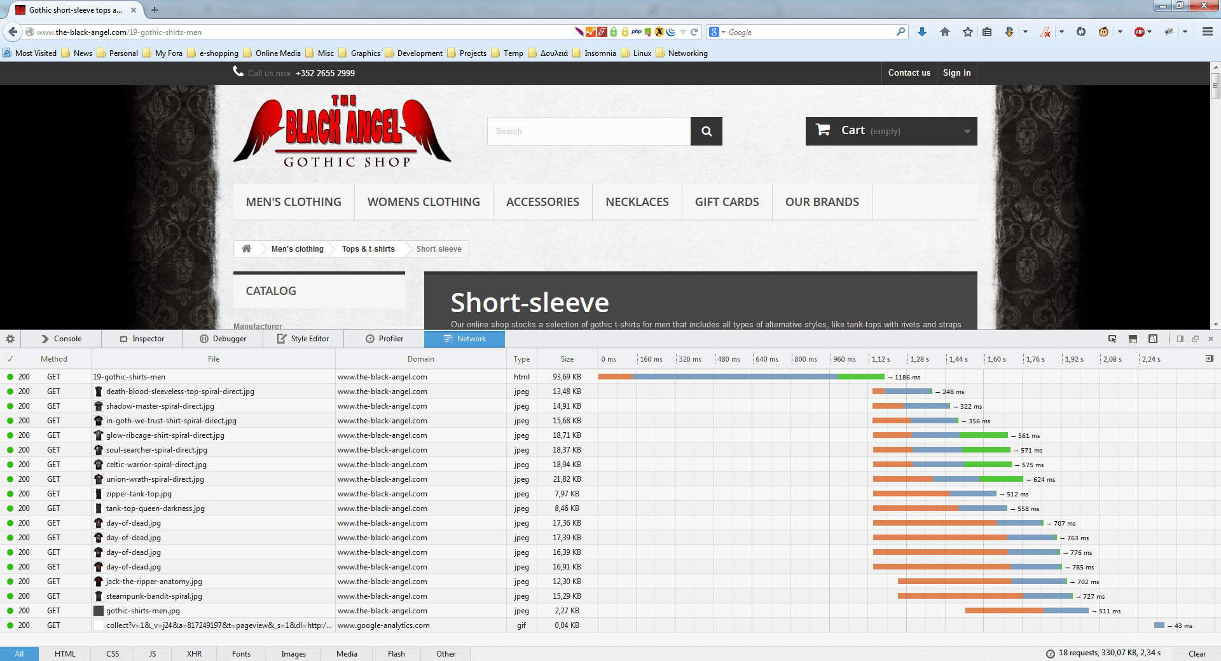This screenshot has height=661, width=1221.
Task: Open responsive design mode icon
Action: point(1153,339)
